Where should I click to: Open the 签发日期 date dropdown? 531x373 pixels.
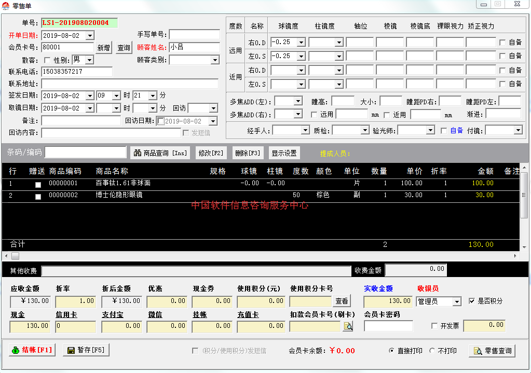click(90, 96)
